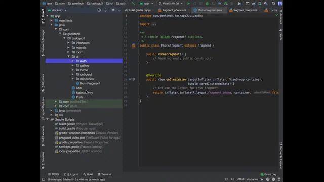
Task: Open the user account avatar icon
Action: (280, 4)
